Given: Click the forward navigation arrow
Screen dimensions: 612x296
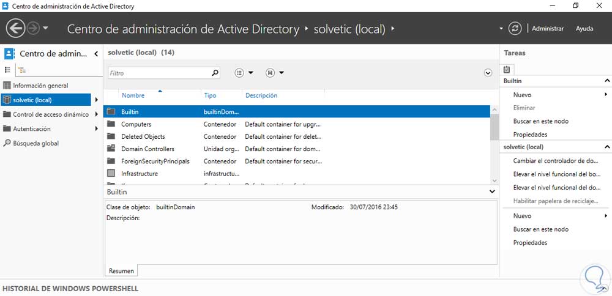Looking at the screenshot, I should (x=33, y=29).
